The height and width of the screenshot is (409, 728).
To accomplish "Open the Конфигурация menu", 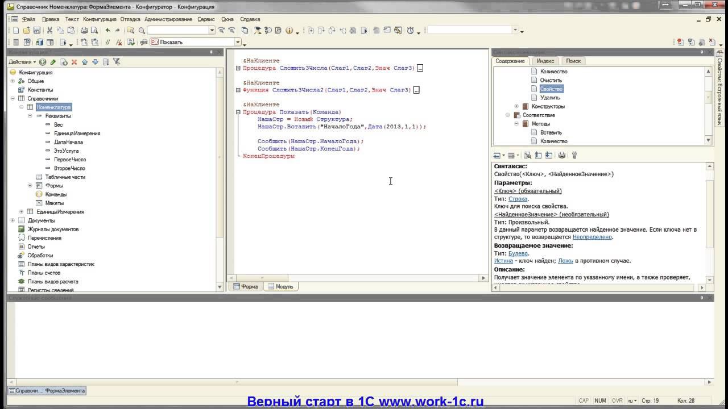I will tap(100, 19).
